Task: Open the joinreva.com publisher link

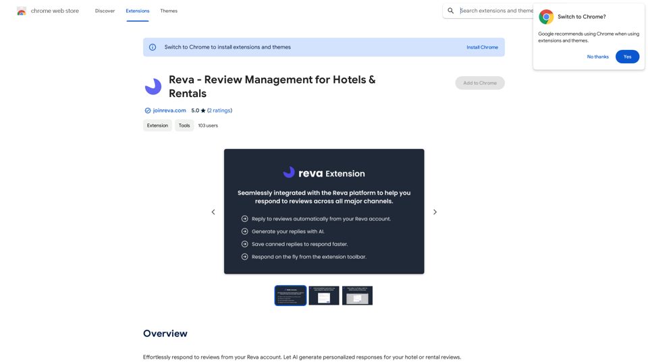Action: point(169,111)
